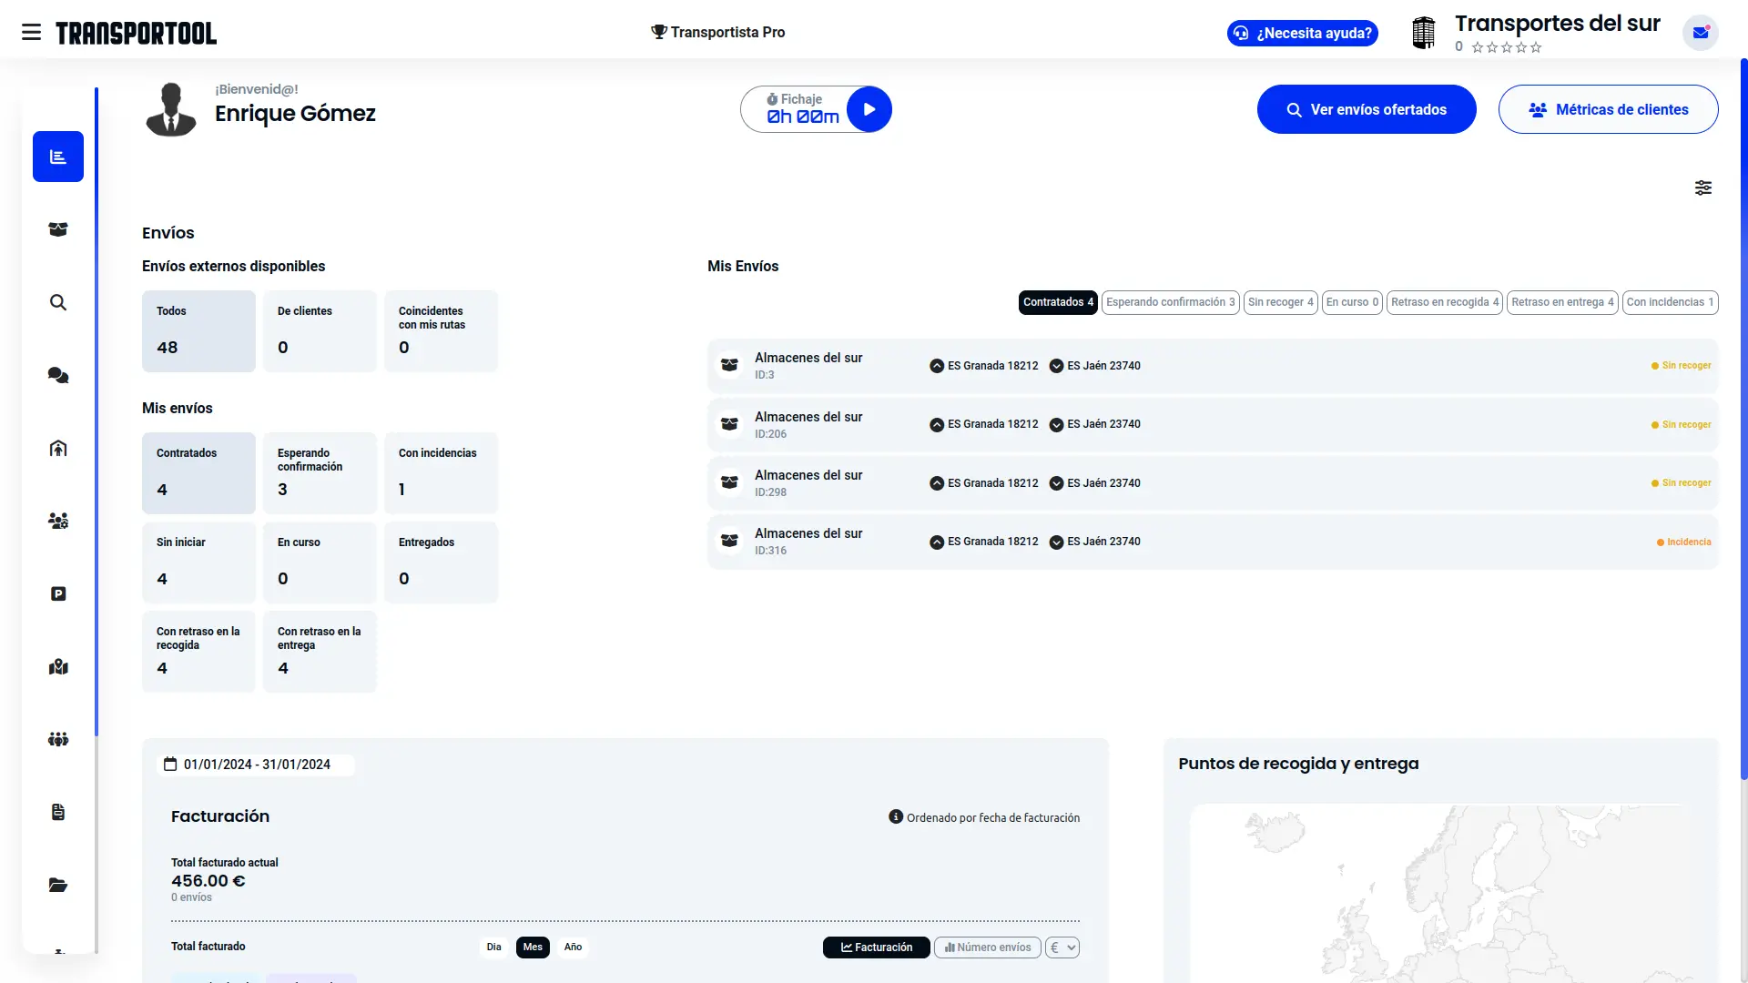Open the documents icon in the sidebar
1748x983 pixels.
[x=57, y=812]
